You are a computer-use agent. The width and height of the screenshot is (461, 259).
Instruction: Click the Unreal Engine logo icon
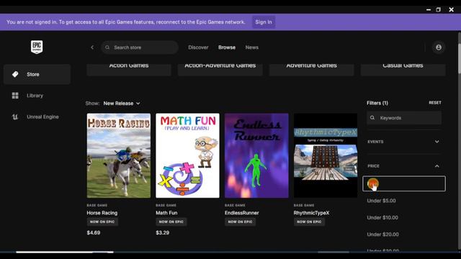tap(15, 117)
